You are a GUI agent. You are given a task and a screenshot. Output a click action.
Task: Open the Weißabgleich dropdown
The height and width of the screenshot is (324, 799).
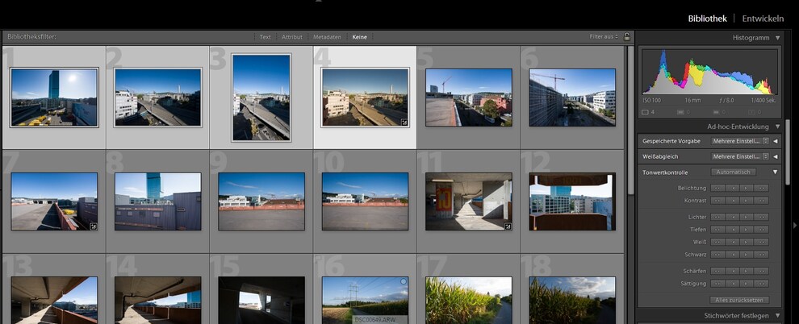740,156
